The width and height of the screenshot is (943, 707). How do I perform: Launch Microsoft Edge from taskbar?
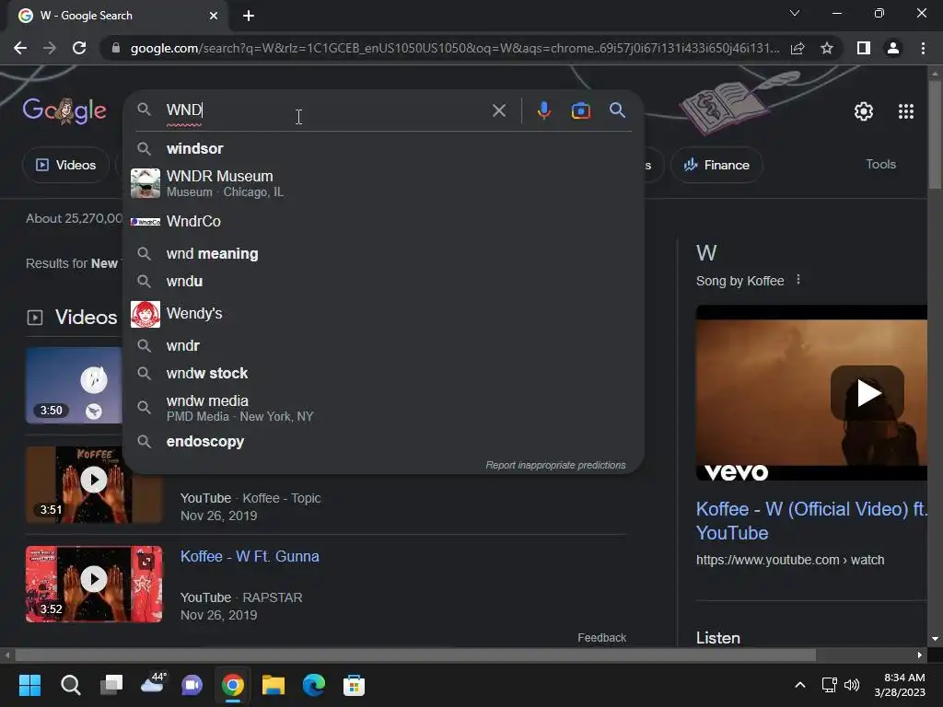(x=313, y=685)
